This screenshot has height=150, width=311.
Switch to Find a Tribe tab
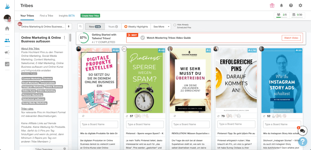[x=46, y=15]
